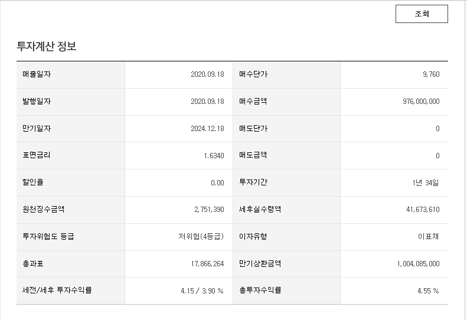Click the 원천징수금액 value 2,751,390
467x320 pixels.
(208, 210)
